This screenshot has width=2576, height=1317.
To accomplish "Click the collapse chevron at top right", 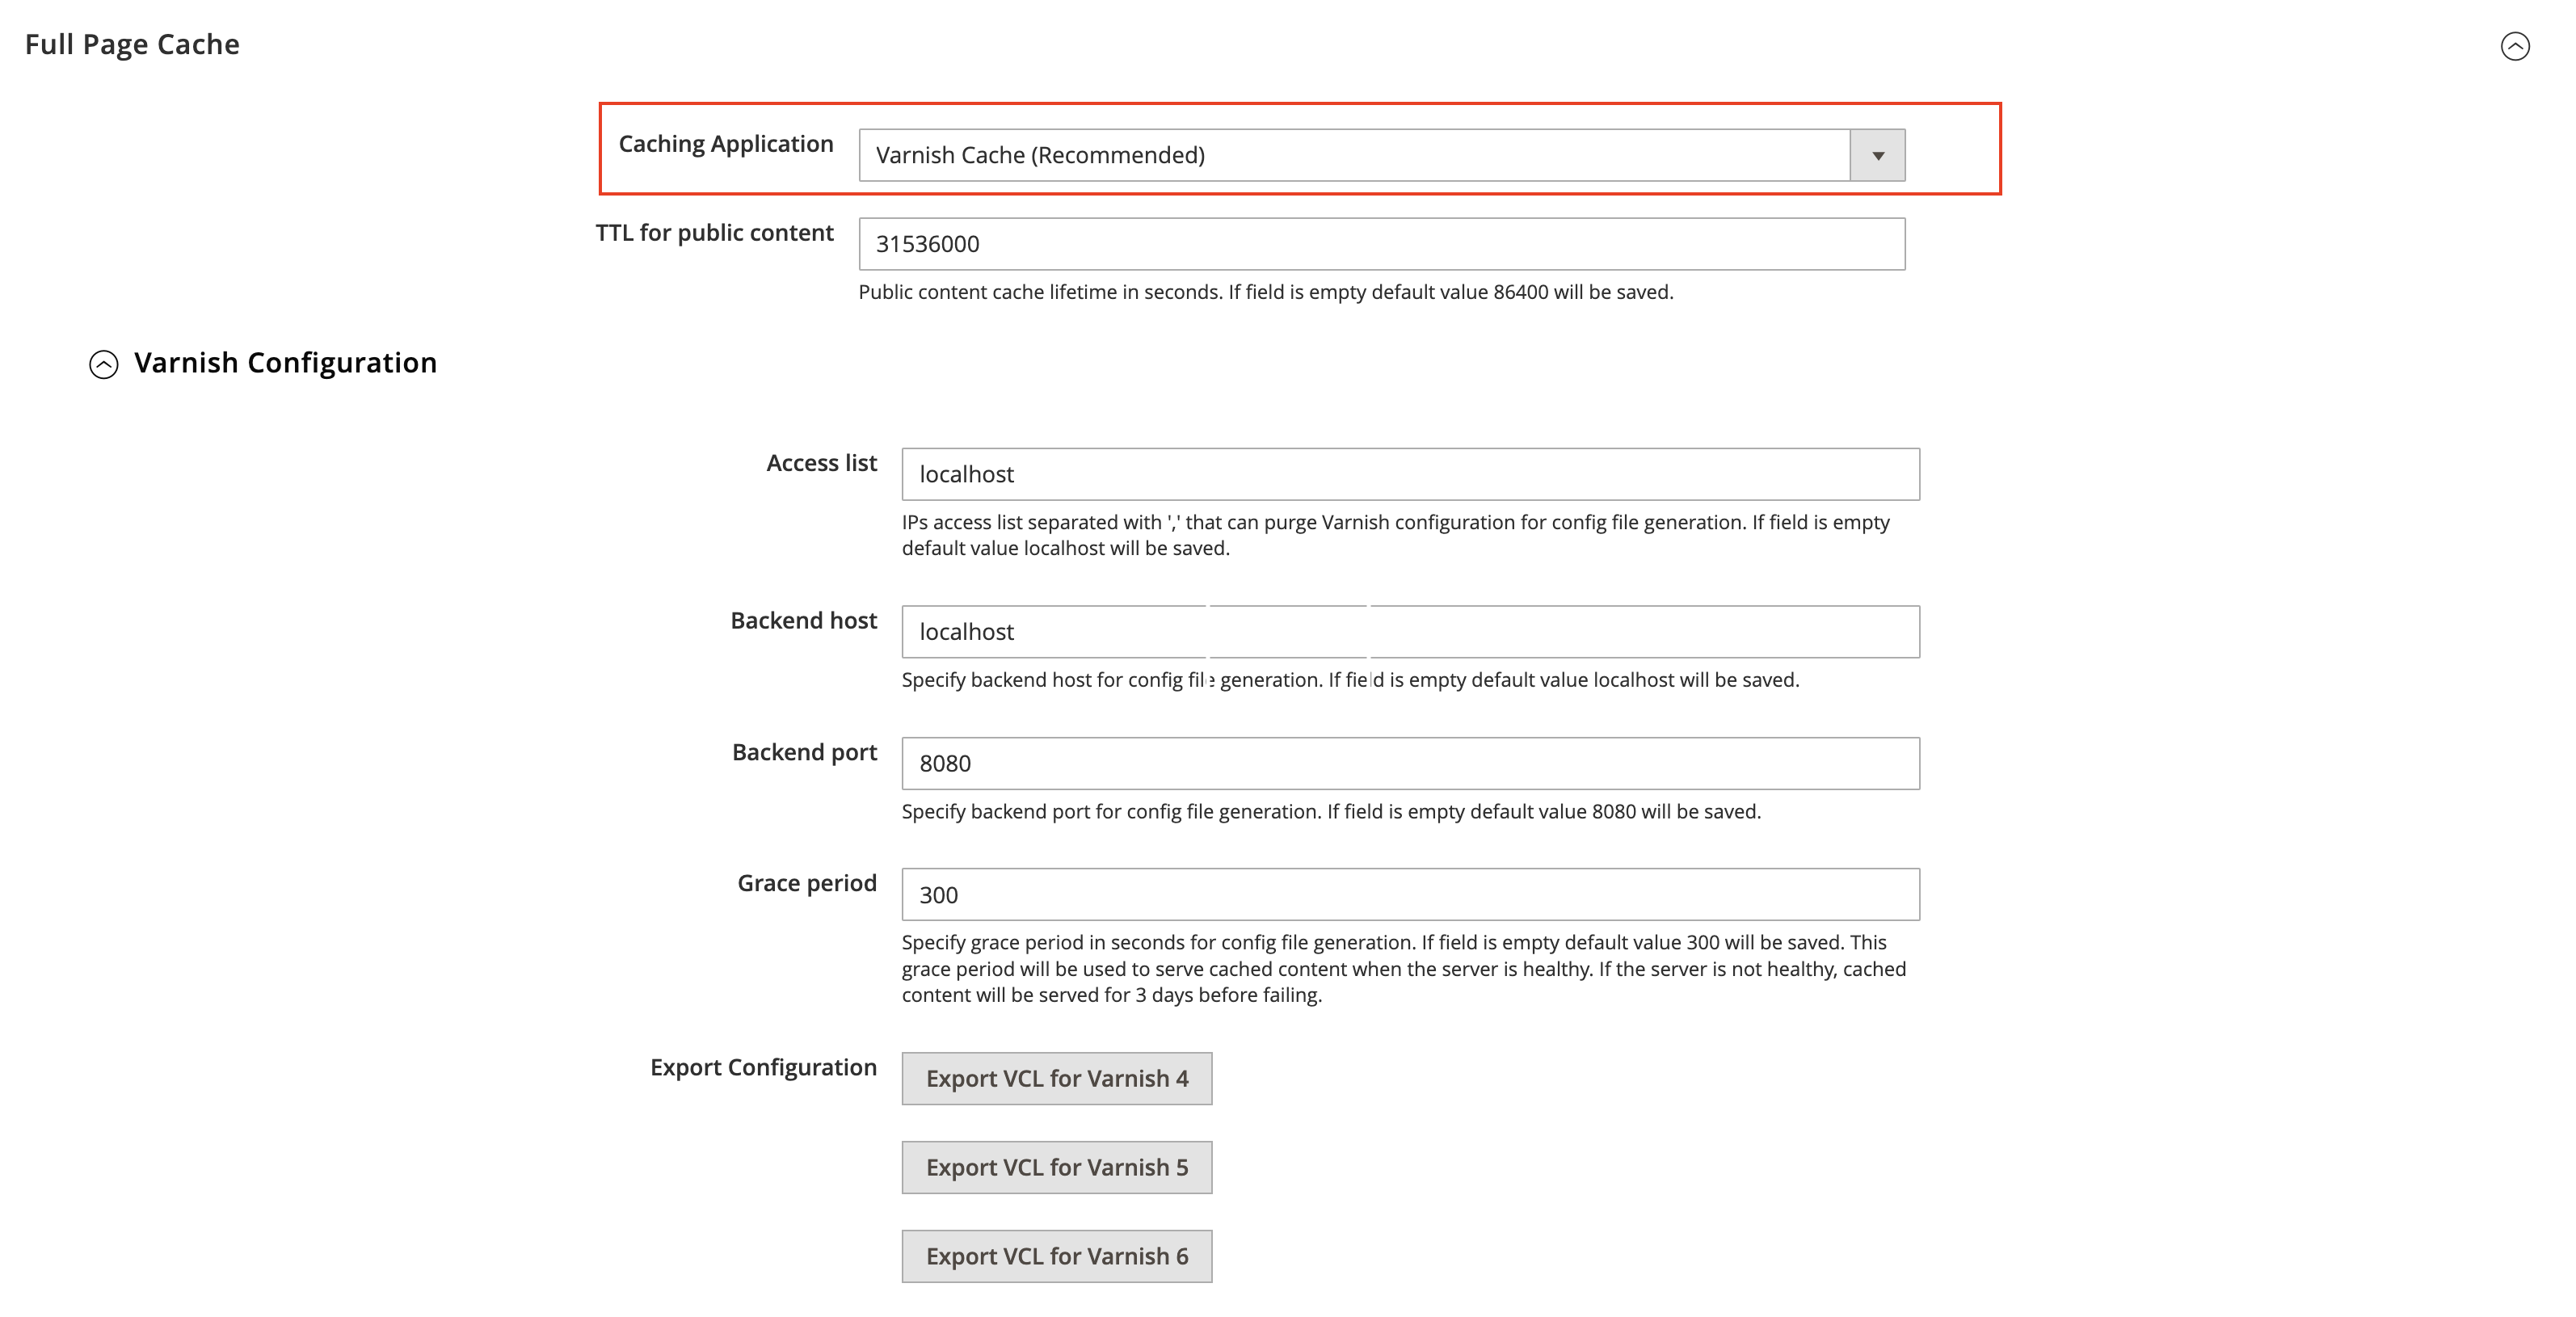I will tap(2517, 45).
